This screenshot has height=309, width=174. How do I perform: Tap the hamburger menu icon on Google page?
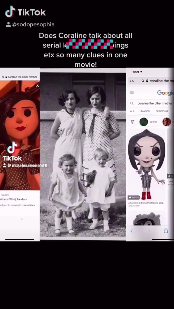132,93
